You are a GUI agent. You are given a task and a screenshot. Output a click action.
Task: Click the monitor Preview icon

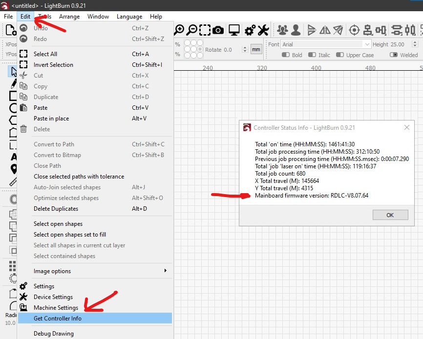point(234,30)
